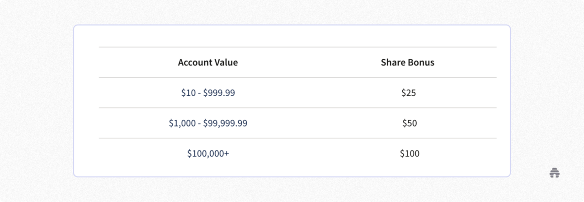Click the $25 share bonus cell
Screen dimensions: 584x202
point(409,93)
